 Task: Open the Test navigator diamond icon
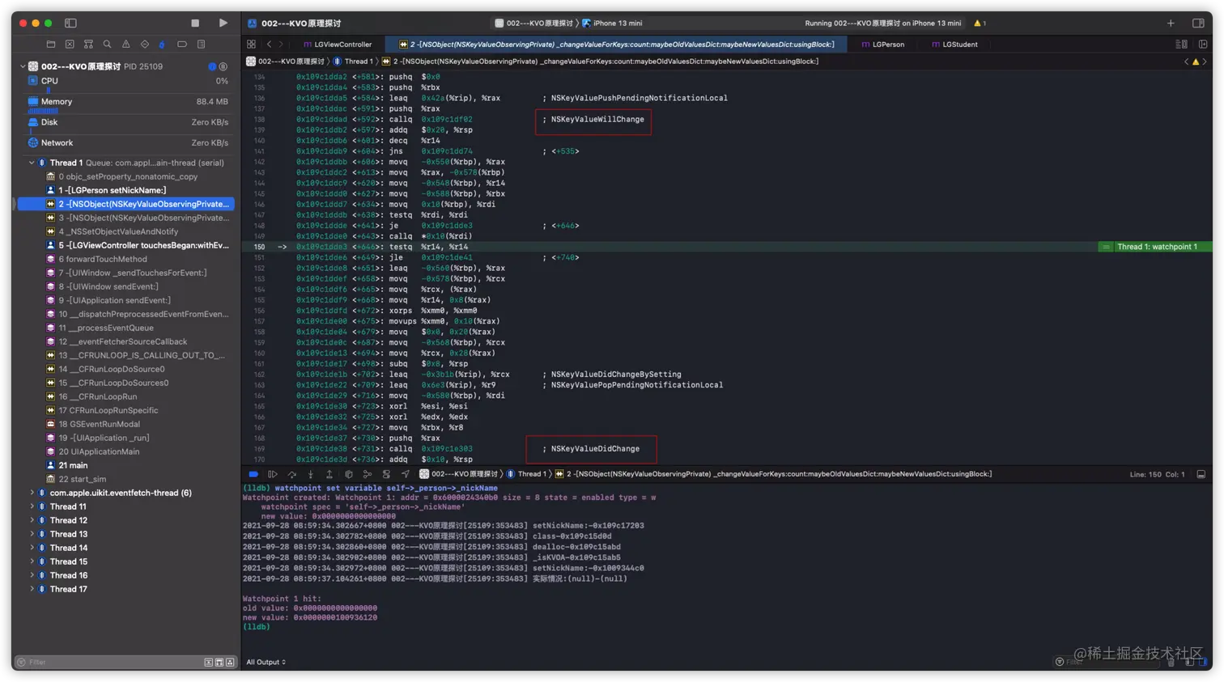click(x=144, y=44)
